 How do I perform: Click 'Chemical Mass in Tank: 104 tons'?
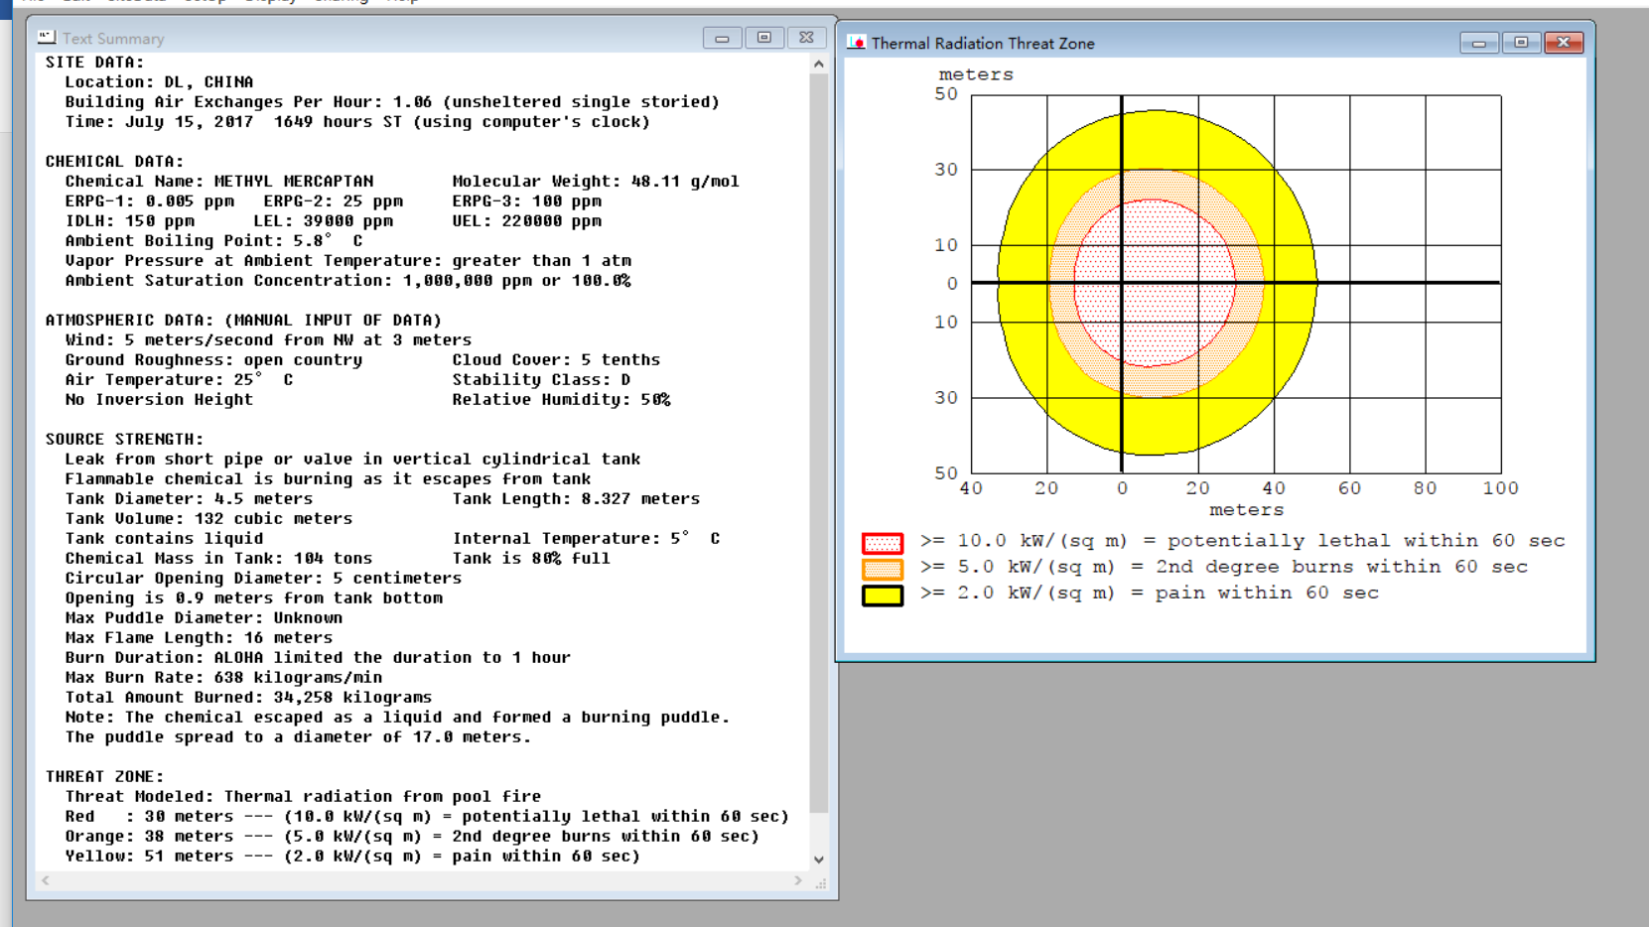click(x=218, y=559)
